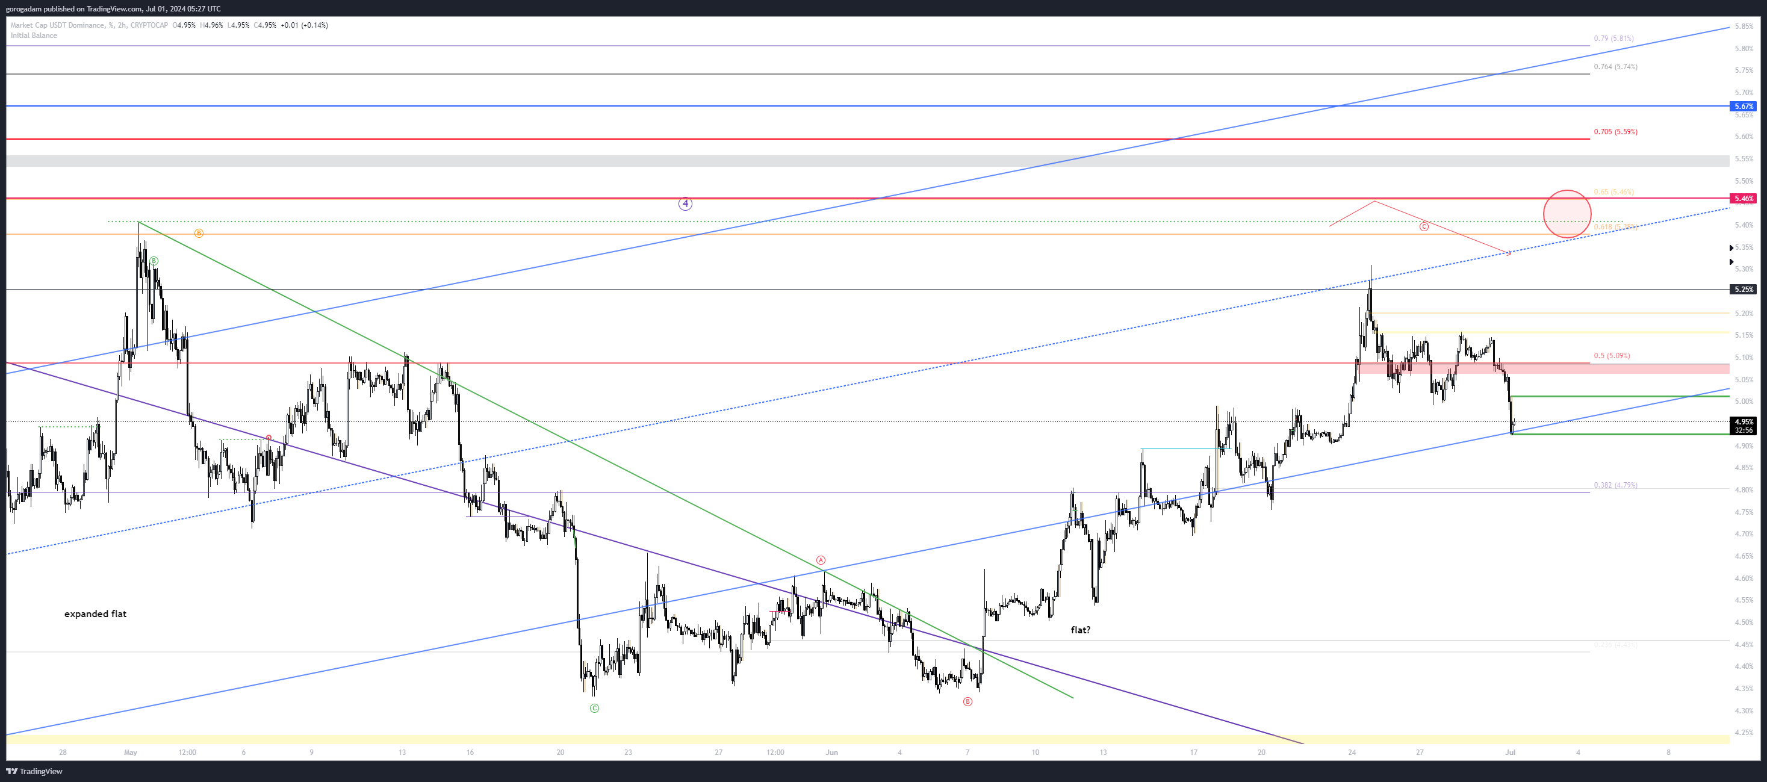Click the Initial Balance indicator label
The width and height of the screenshot is (1767, 782).
point(34,36)
